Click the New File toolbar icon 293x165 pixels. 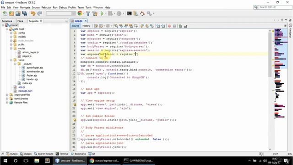[5, 13]
